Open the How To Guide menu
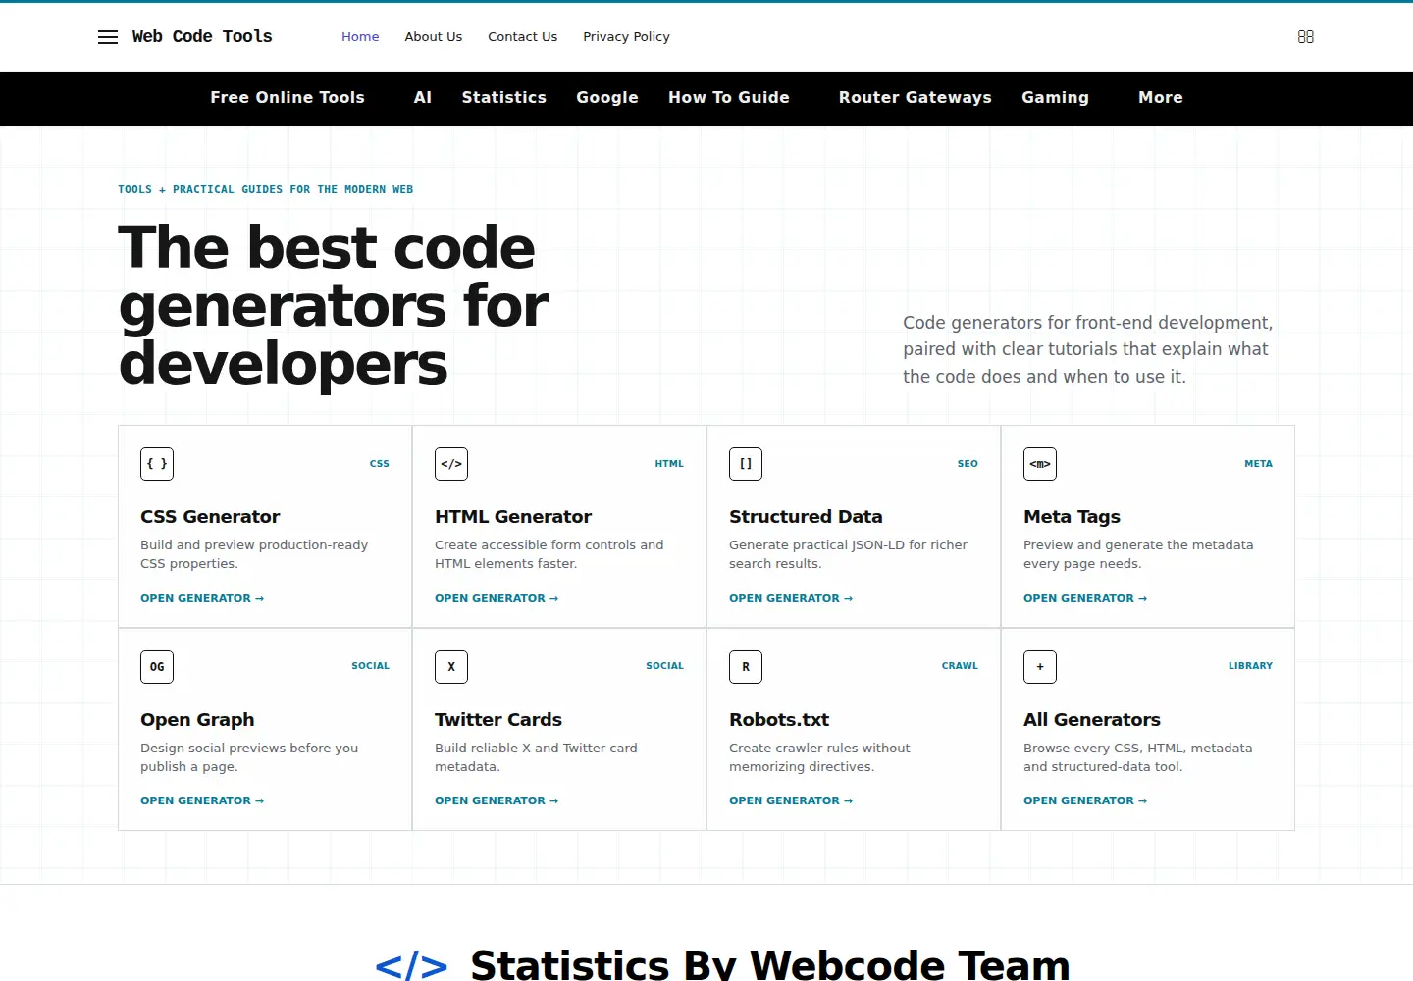Viewport: 1413px width, 981px height. tap(729, 98)
